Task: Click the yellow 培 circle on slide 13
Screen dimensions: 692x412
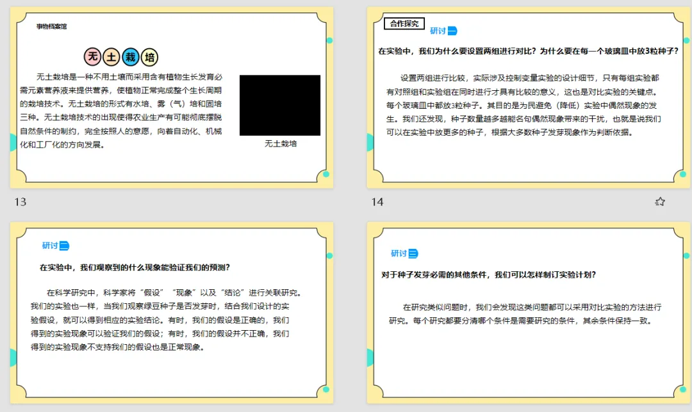Action: 149,57
